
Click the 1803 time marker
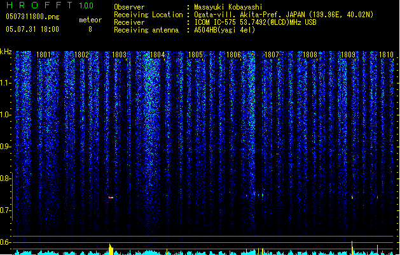coord(120,55)
